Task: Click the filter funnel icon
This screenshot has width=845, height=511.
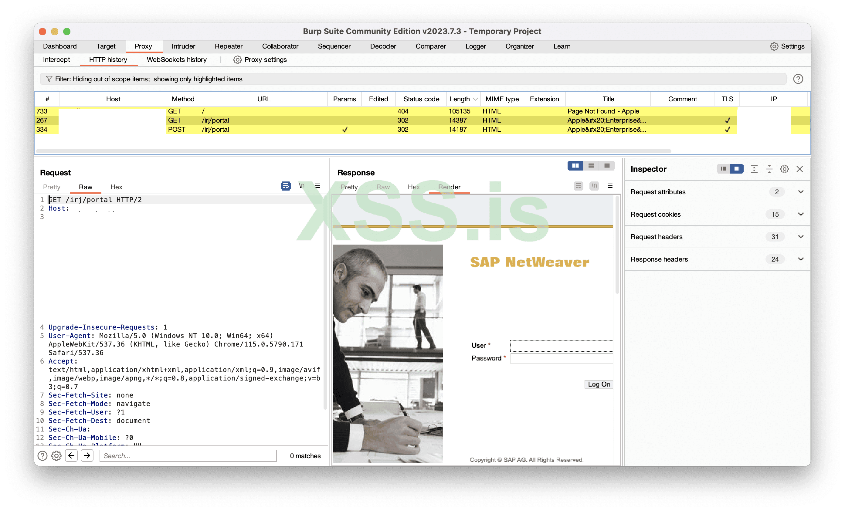Action: pos(49,79)
